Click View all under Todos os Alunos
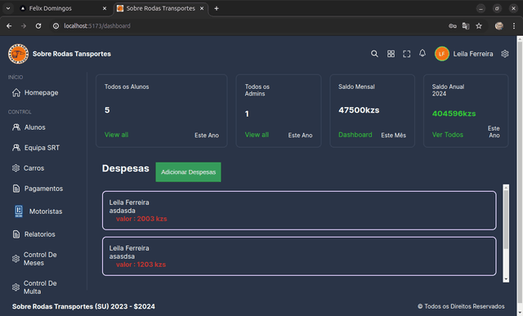Screen dimensions: 523x316 click(x=116, y=135)
